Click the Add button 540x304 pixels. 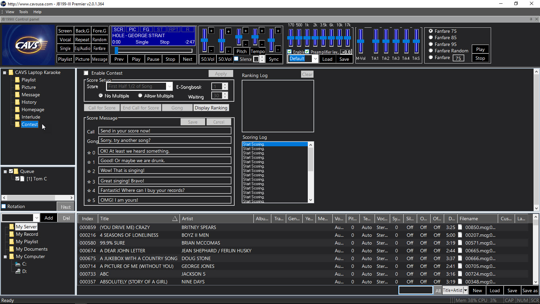click(49, 218)
